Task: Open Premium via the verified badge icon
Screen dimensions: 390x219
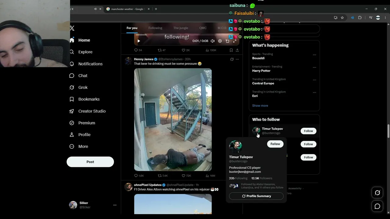Action: 72,123
